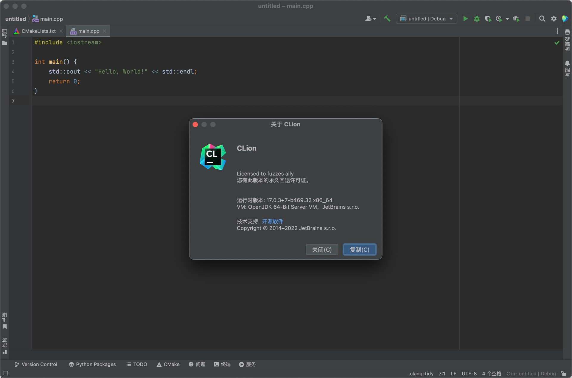This screenshot has width=572, height=378.
Task: Open the 开源软件 link
Action: (273, 221)
